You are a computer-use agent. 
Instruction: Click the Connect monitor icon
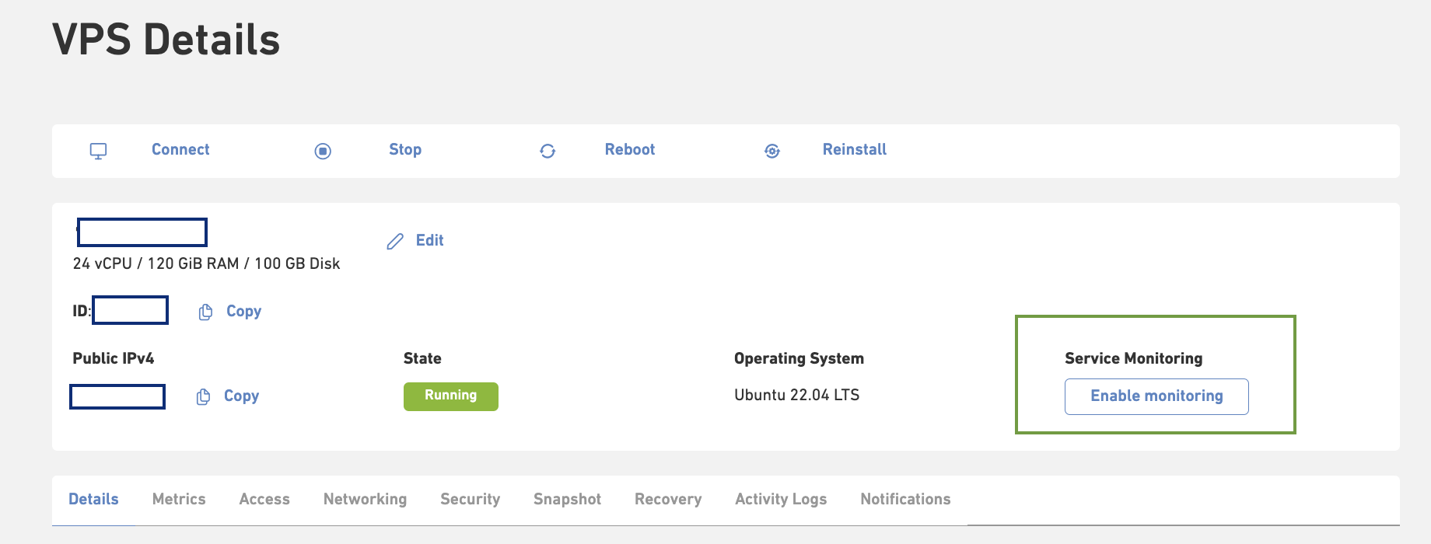97,151
